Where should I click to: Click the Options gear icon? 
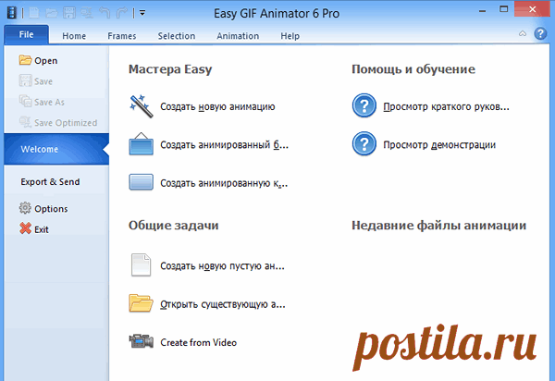(x=25, y=208)
